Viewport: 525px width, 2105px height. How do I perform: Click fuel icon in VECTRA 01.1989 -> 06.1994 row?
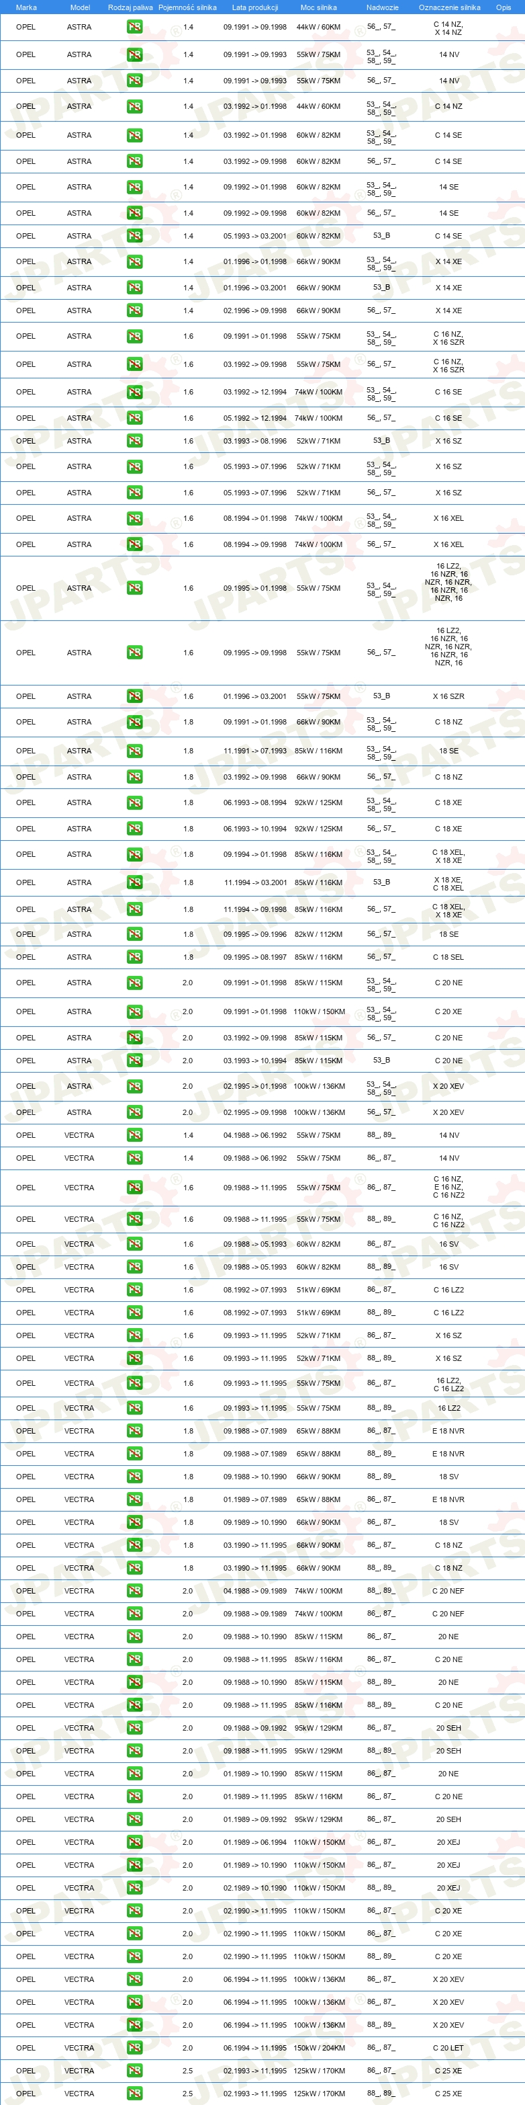coord(135,1843)
